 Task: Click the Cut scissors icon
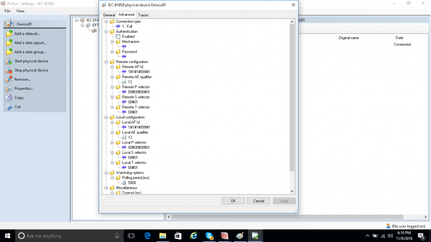coord(9,106)
